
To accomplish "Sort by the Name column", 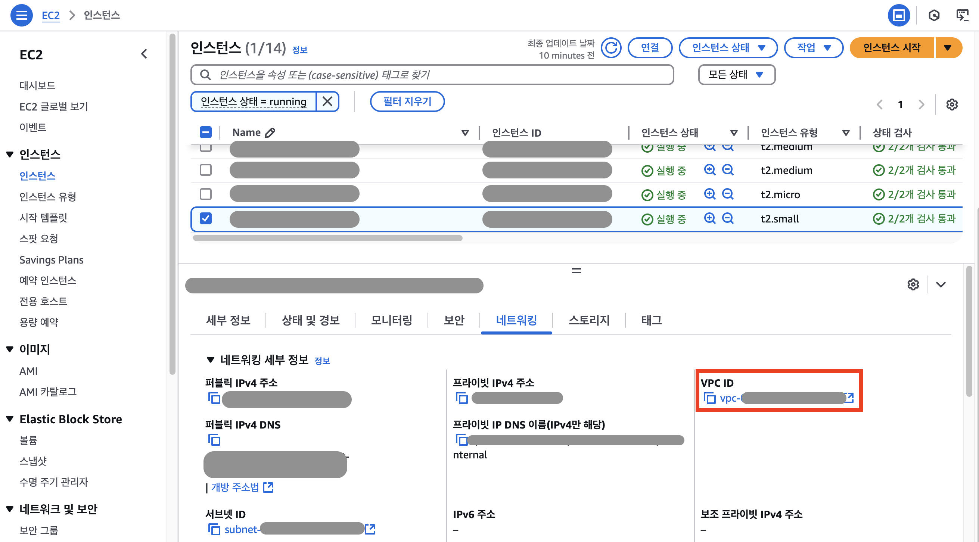I will pos(465,133).
